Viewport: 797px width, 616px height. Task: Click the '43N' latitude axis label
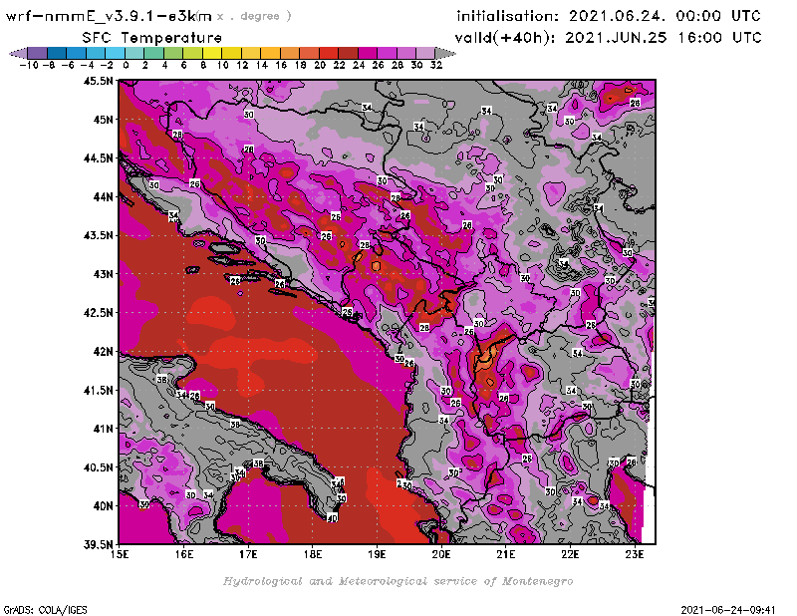point(103,274)
